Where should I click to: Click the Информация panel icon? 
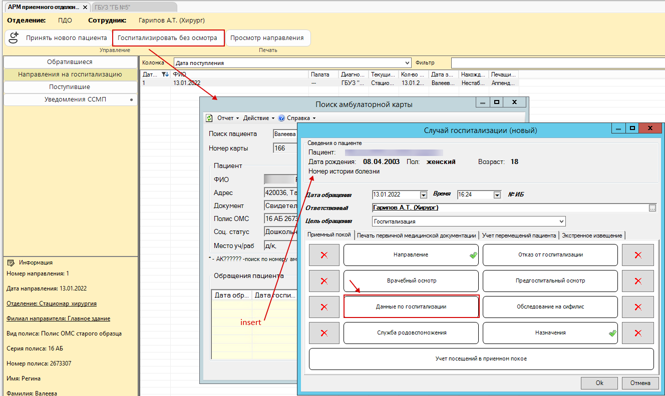click(x=11, y=262)
